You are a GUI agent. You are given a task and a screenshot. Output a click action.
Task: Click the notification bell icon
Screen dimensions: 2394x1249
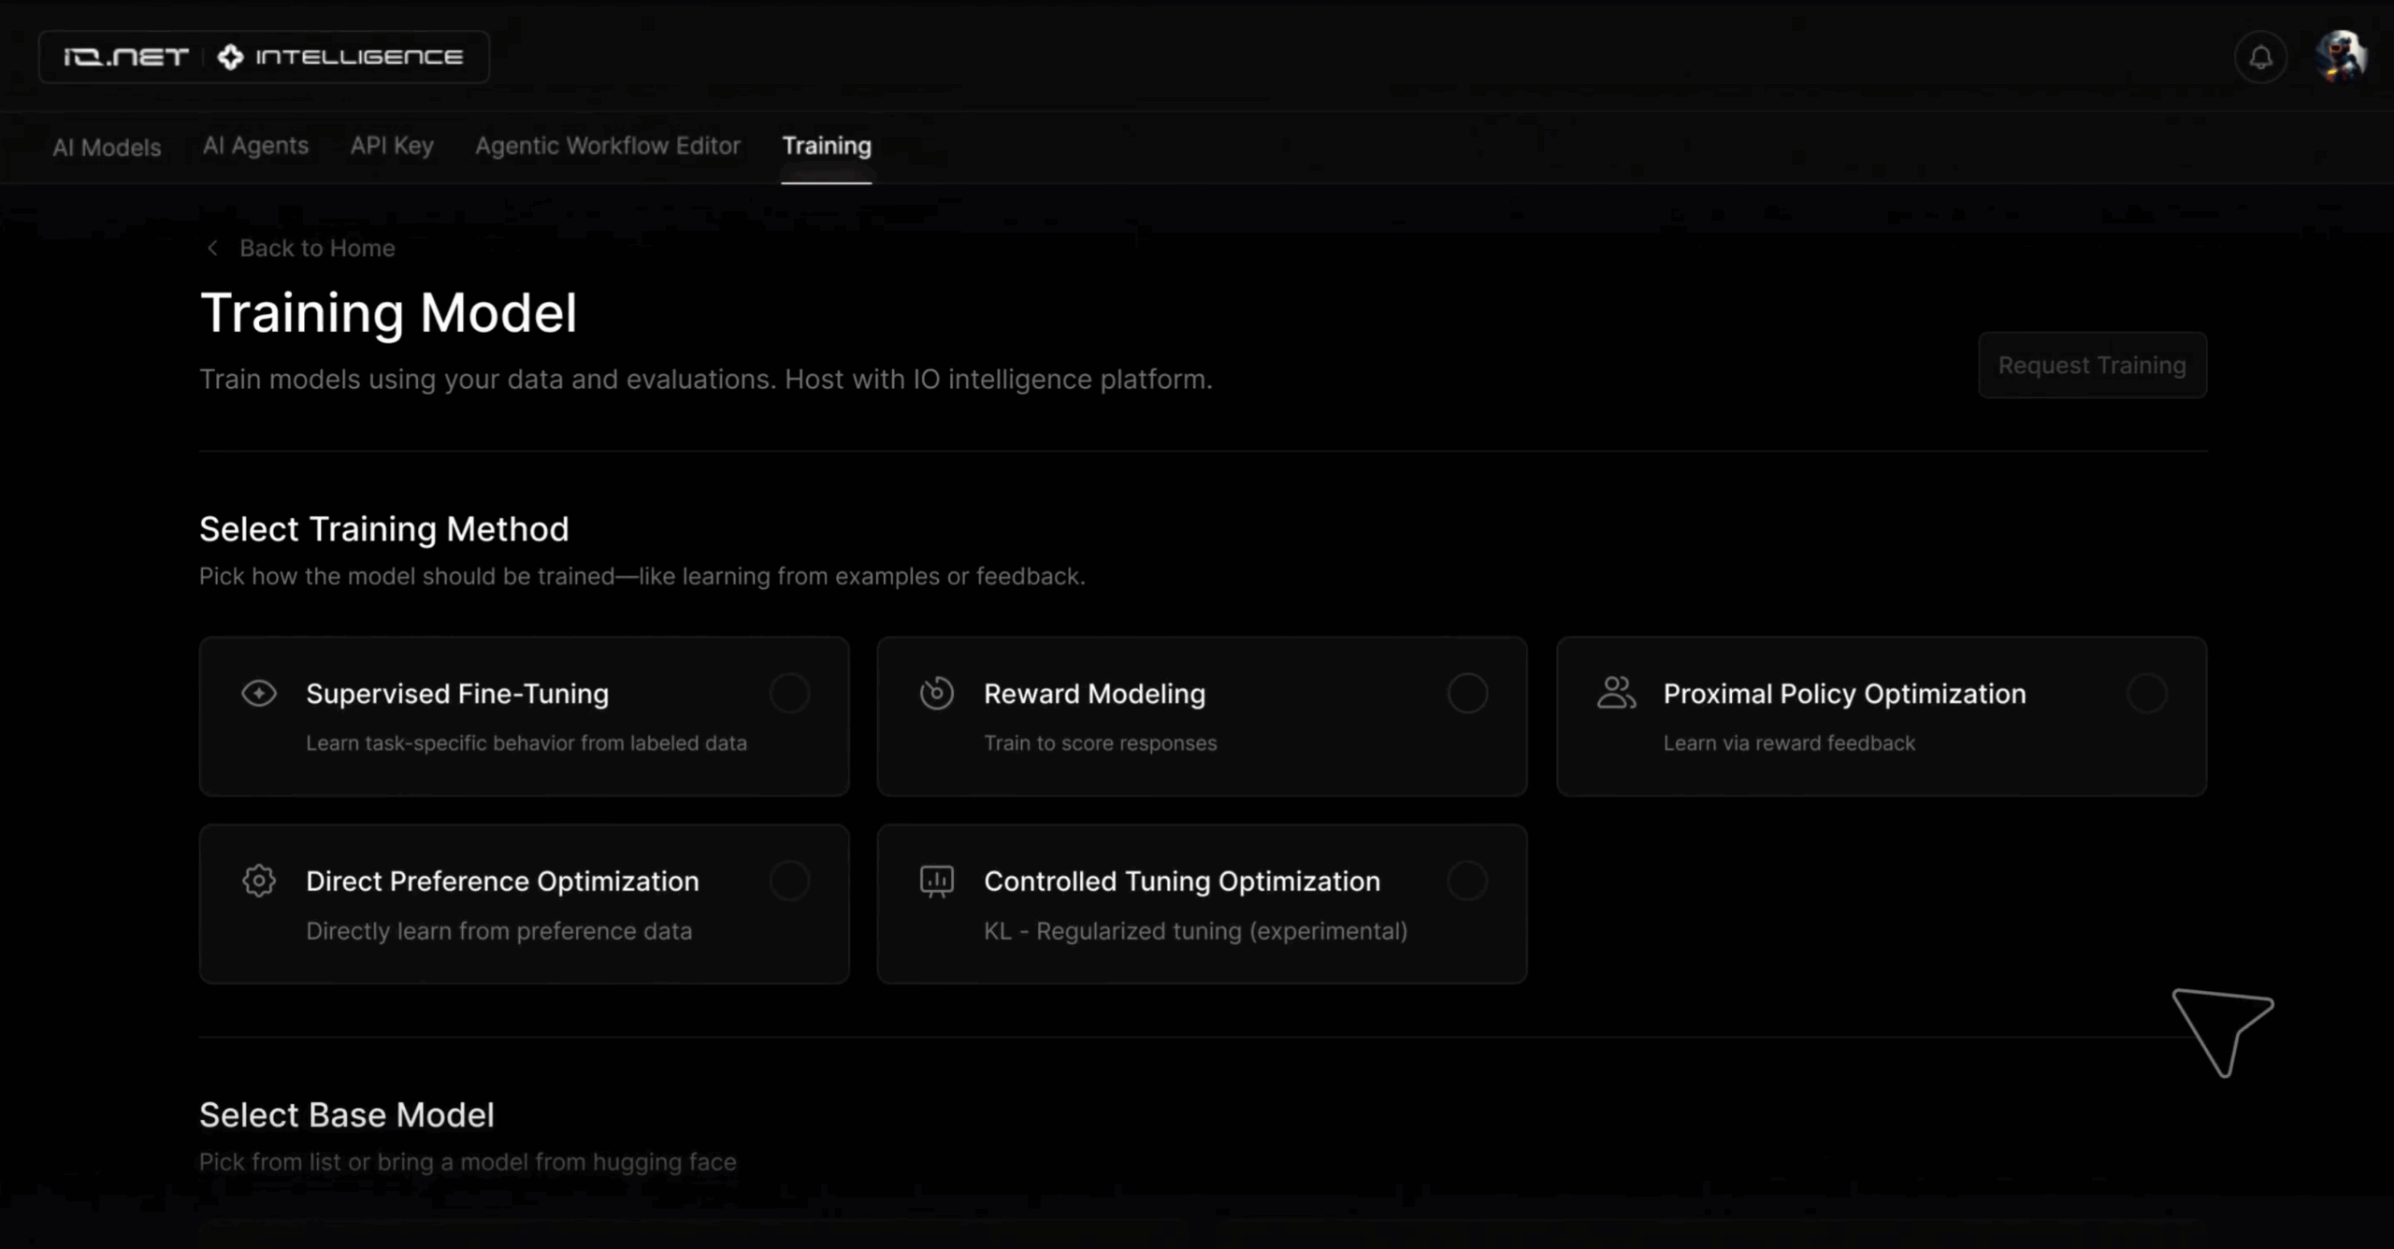2260,58
